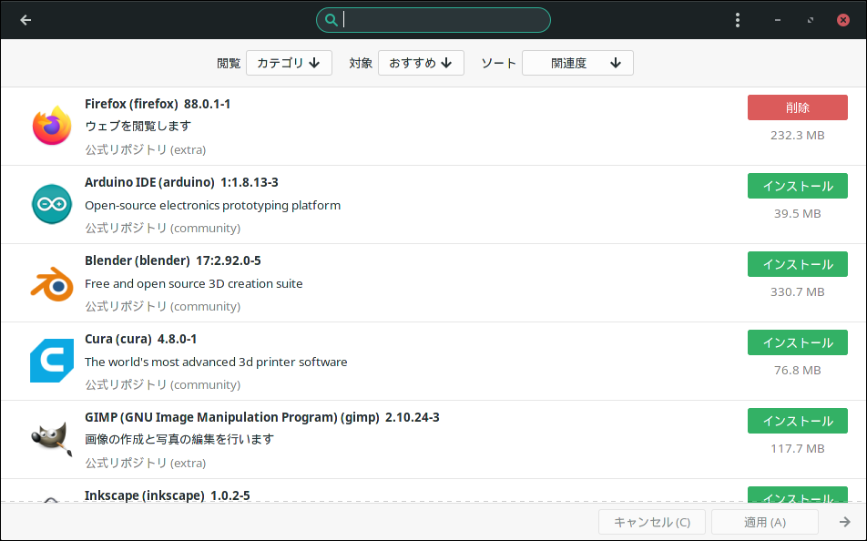The height and width of the screenshot is (541, 867).
Task: Click the ウェブを閲覧します description
Action: click(x=138, y=126)
